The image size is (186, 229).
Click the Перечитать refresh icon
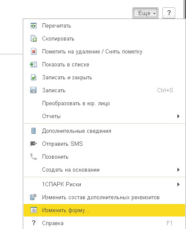click(x=34, y=26)
